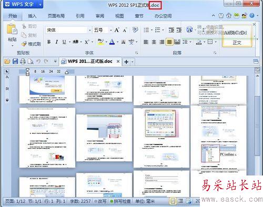Add a new document tab with plus button
Viewport: 263px width, 207px height.
click(x=126, y=61)
